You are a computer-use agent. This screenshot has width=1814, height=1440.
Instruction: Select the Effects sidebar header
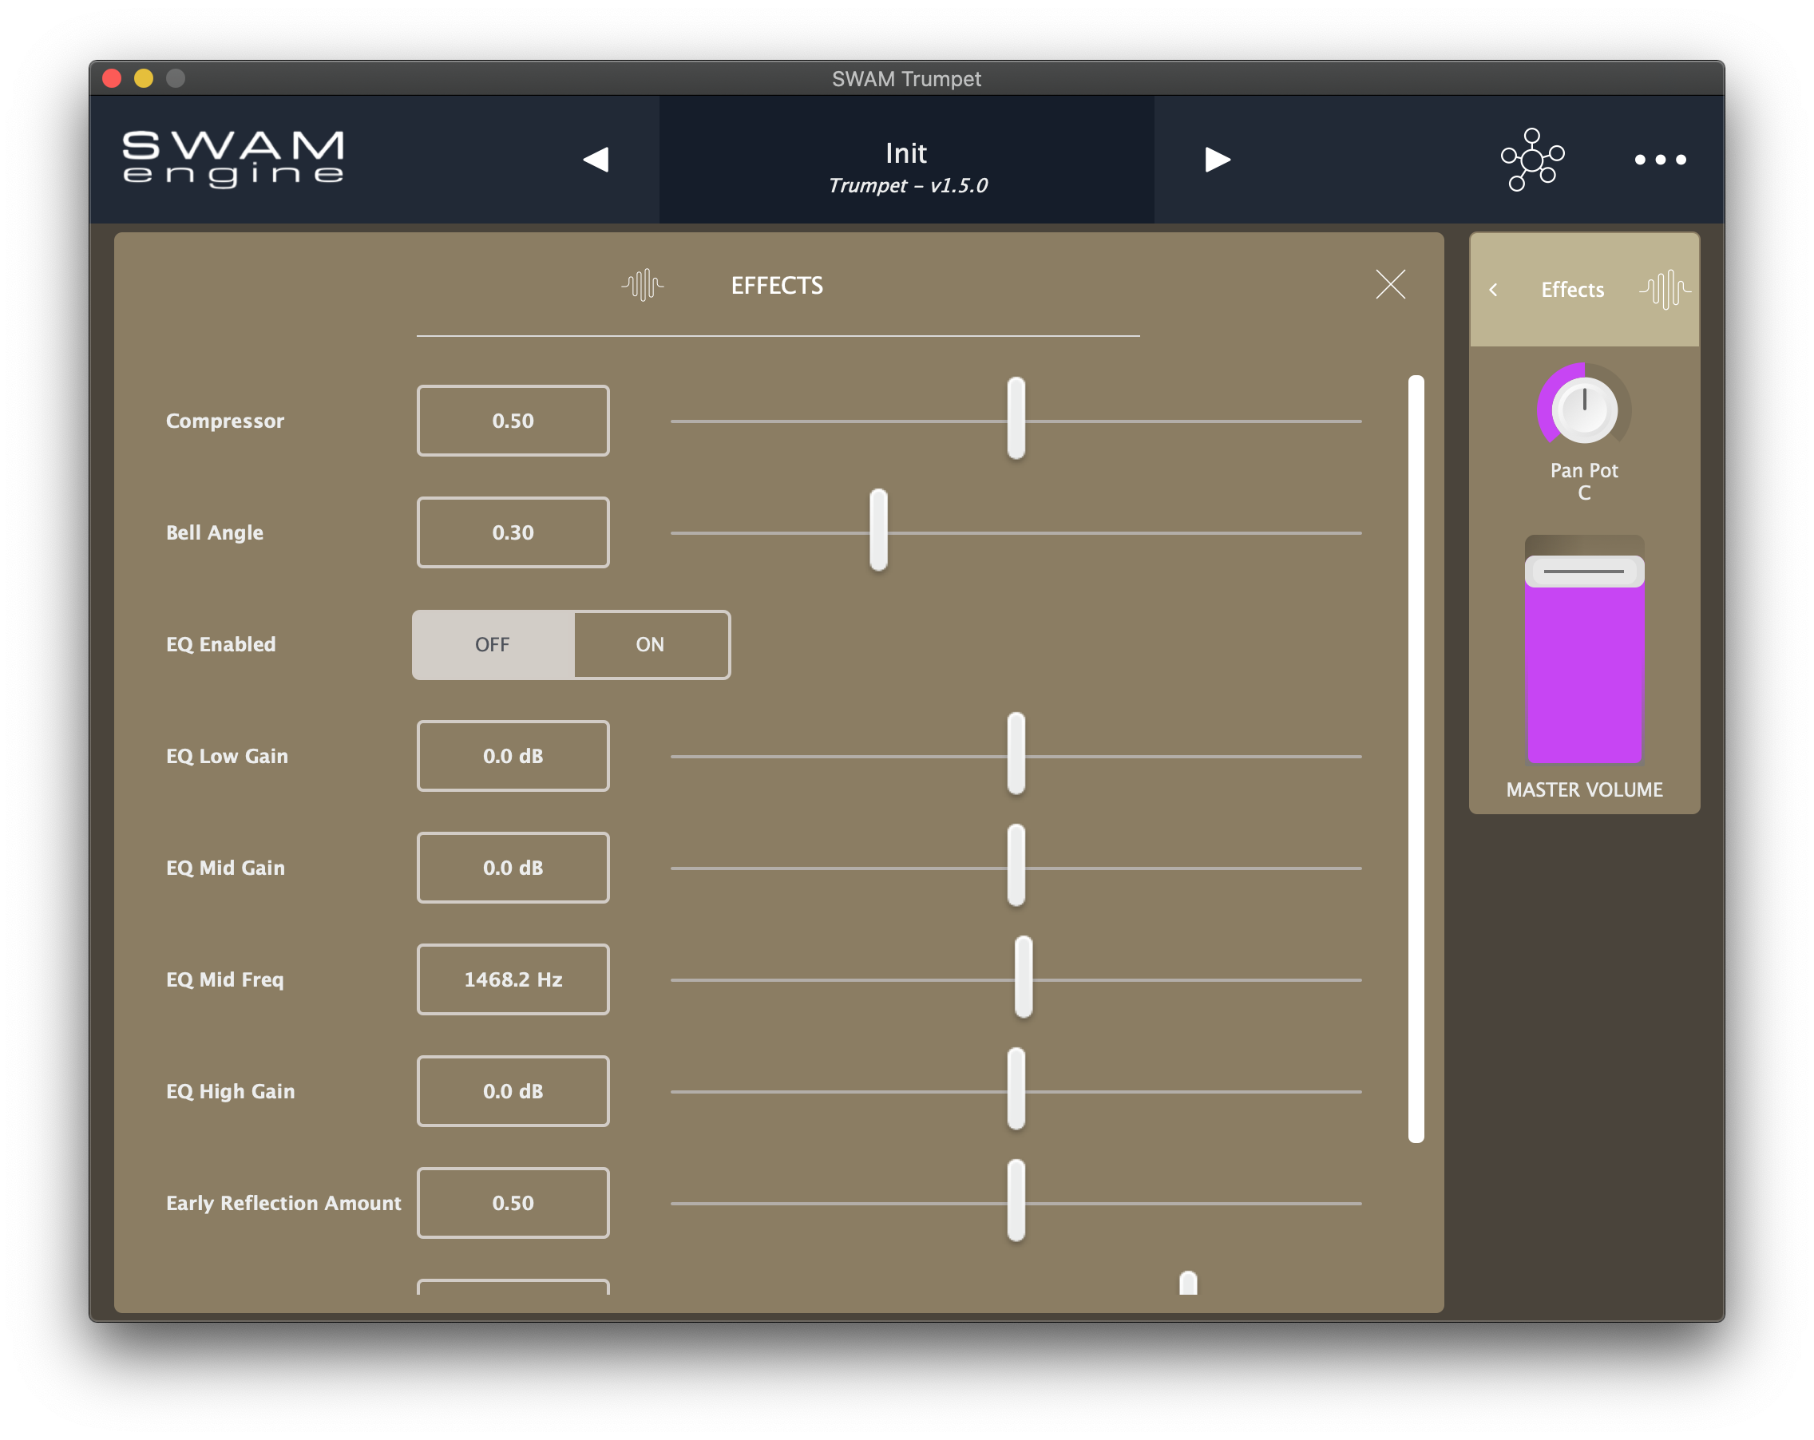1572,289
